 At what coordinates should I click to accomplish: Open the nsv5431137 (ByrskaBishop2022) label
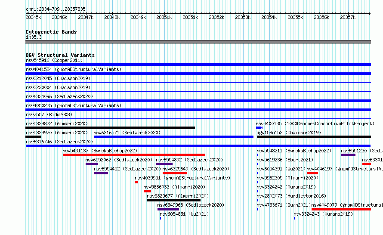[x=100, y=151]
